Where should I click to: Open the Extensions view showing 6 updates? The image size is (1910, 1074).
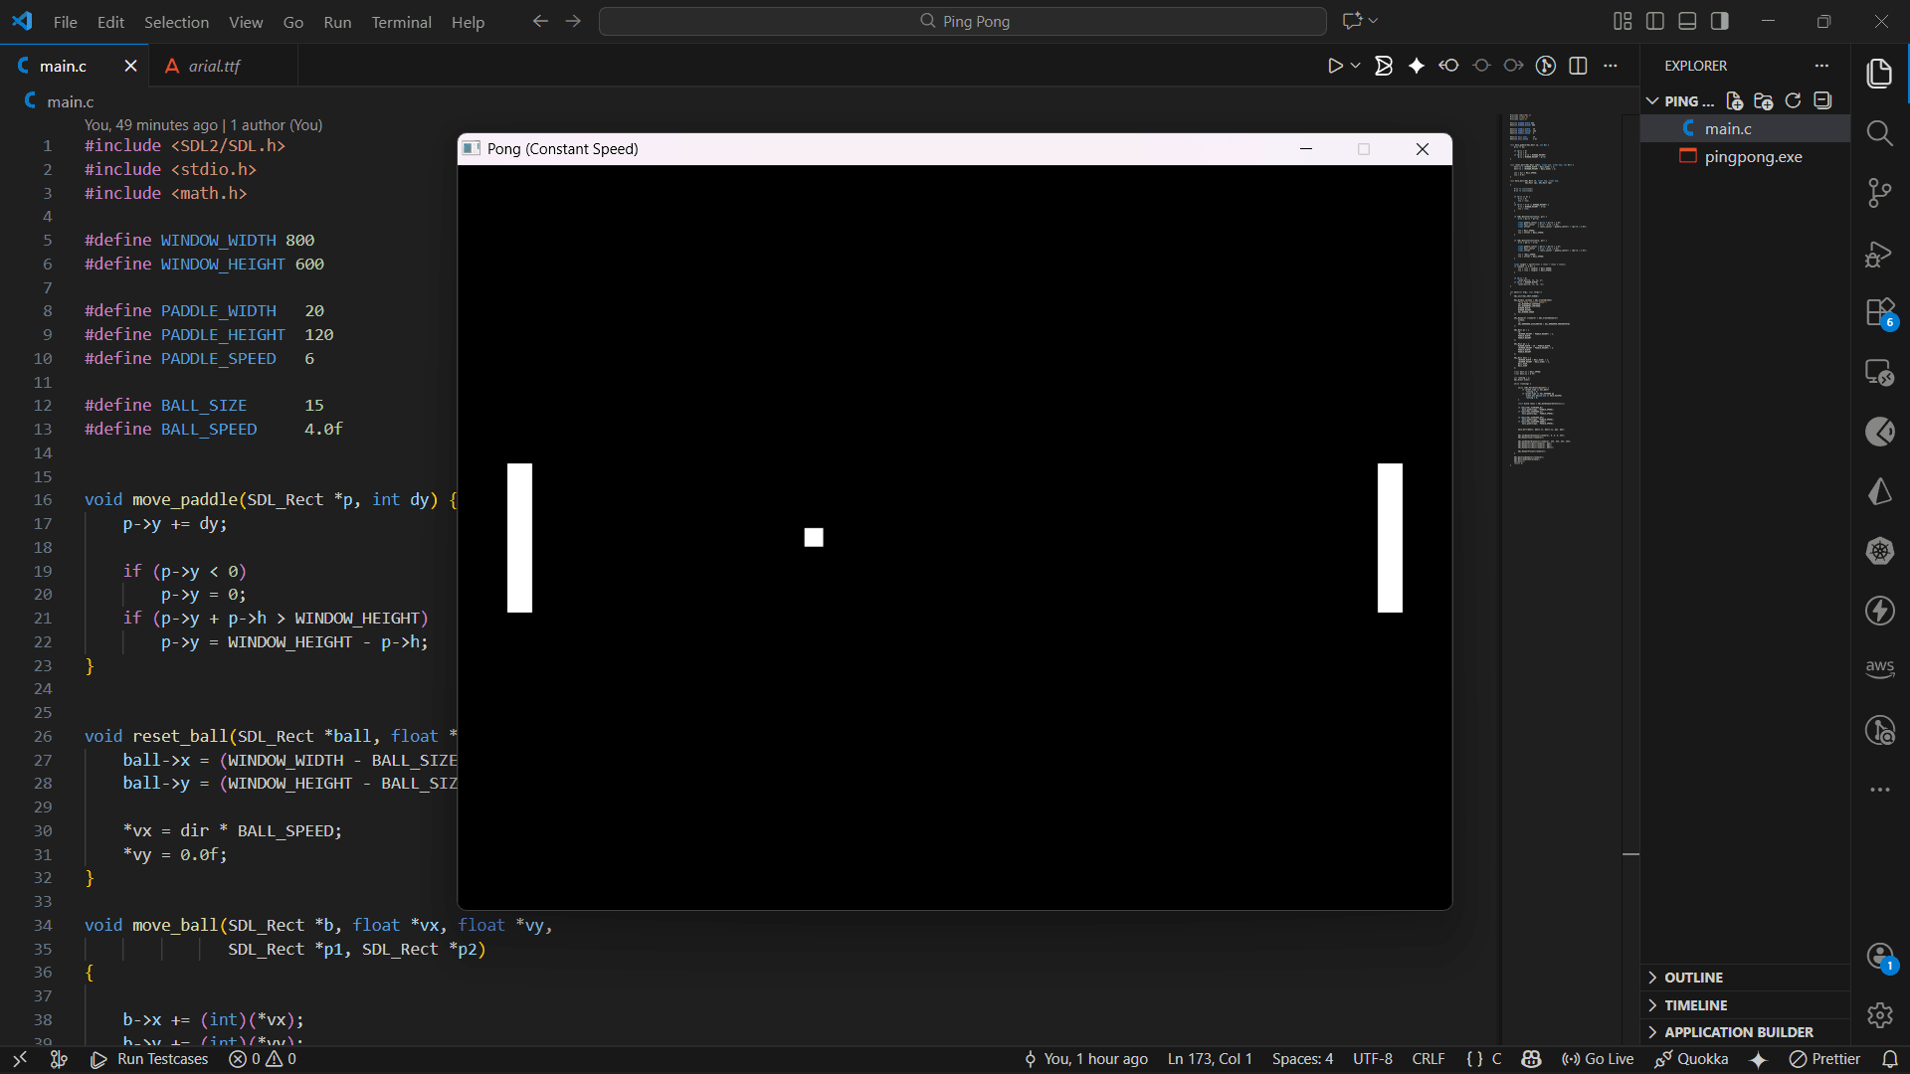[x=1880, y=312]
